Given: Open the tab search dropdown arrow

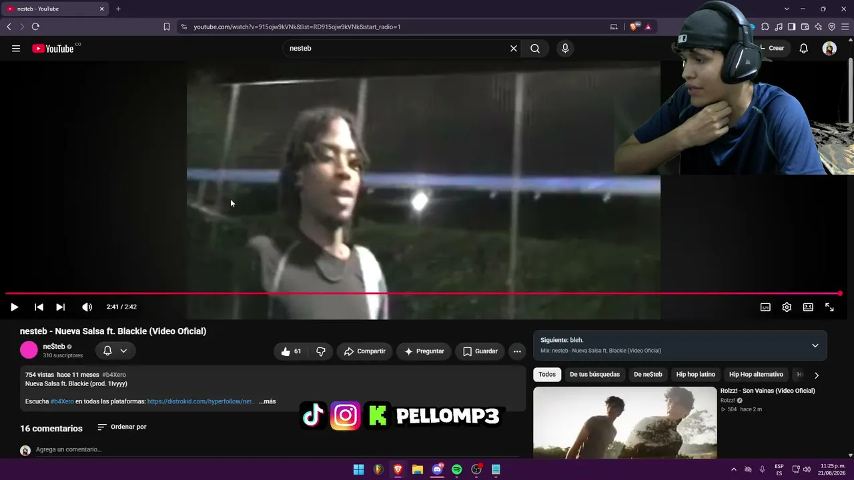Looking at the screenshot, I should tap(787, 9).
